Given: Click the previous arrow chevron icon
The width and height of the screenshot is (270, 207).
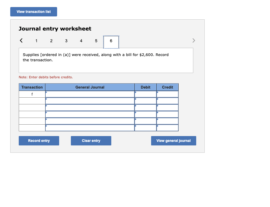Looking at the screenshot, I should tap(21, 40).
